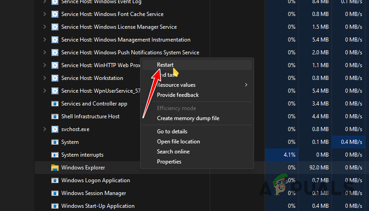Image resolution: width=369 pixels, height=211 pixels.
Task: Click the Windows Logon Application icon
Action: coord(55,180)
